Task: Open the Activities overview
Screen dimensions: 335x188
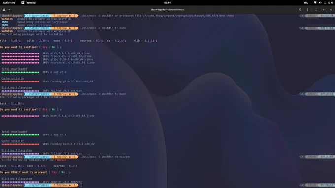Action: pos(9,3)
